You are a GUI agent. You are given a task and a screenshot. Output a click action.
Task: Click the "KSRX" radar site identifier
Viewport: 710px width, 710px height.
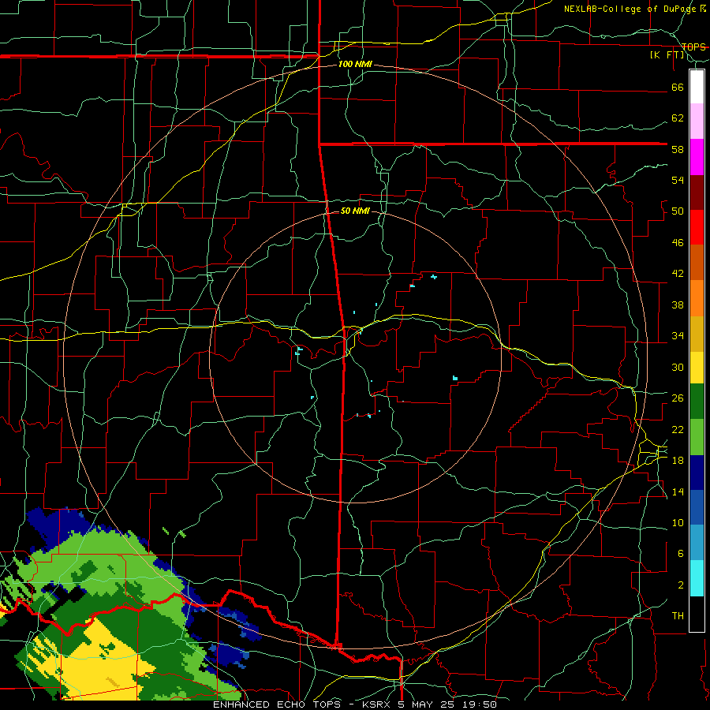click(378, 704)
